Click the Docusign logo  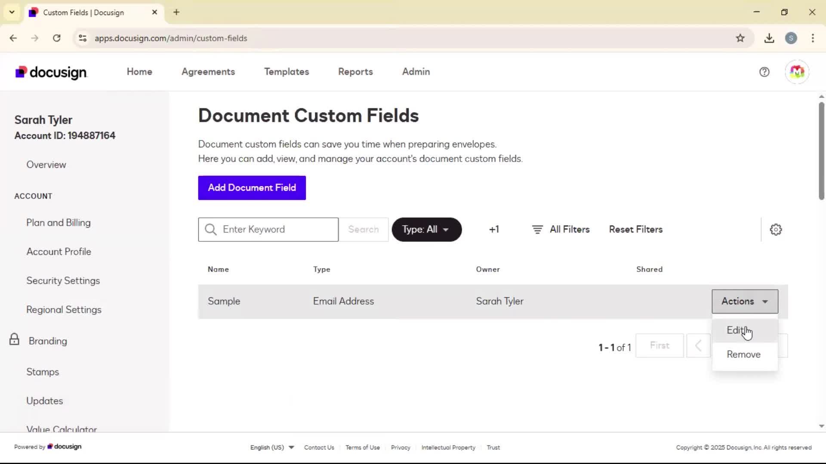(51, 72)
